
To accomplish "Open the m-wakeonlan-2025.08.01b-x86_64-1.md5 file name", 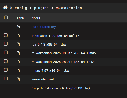I will coord(64,53).
